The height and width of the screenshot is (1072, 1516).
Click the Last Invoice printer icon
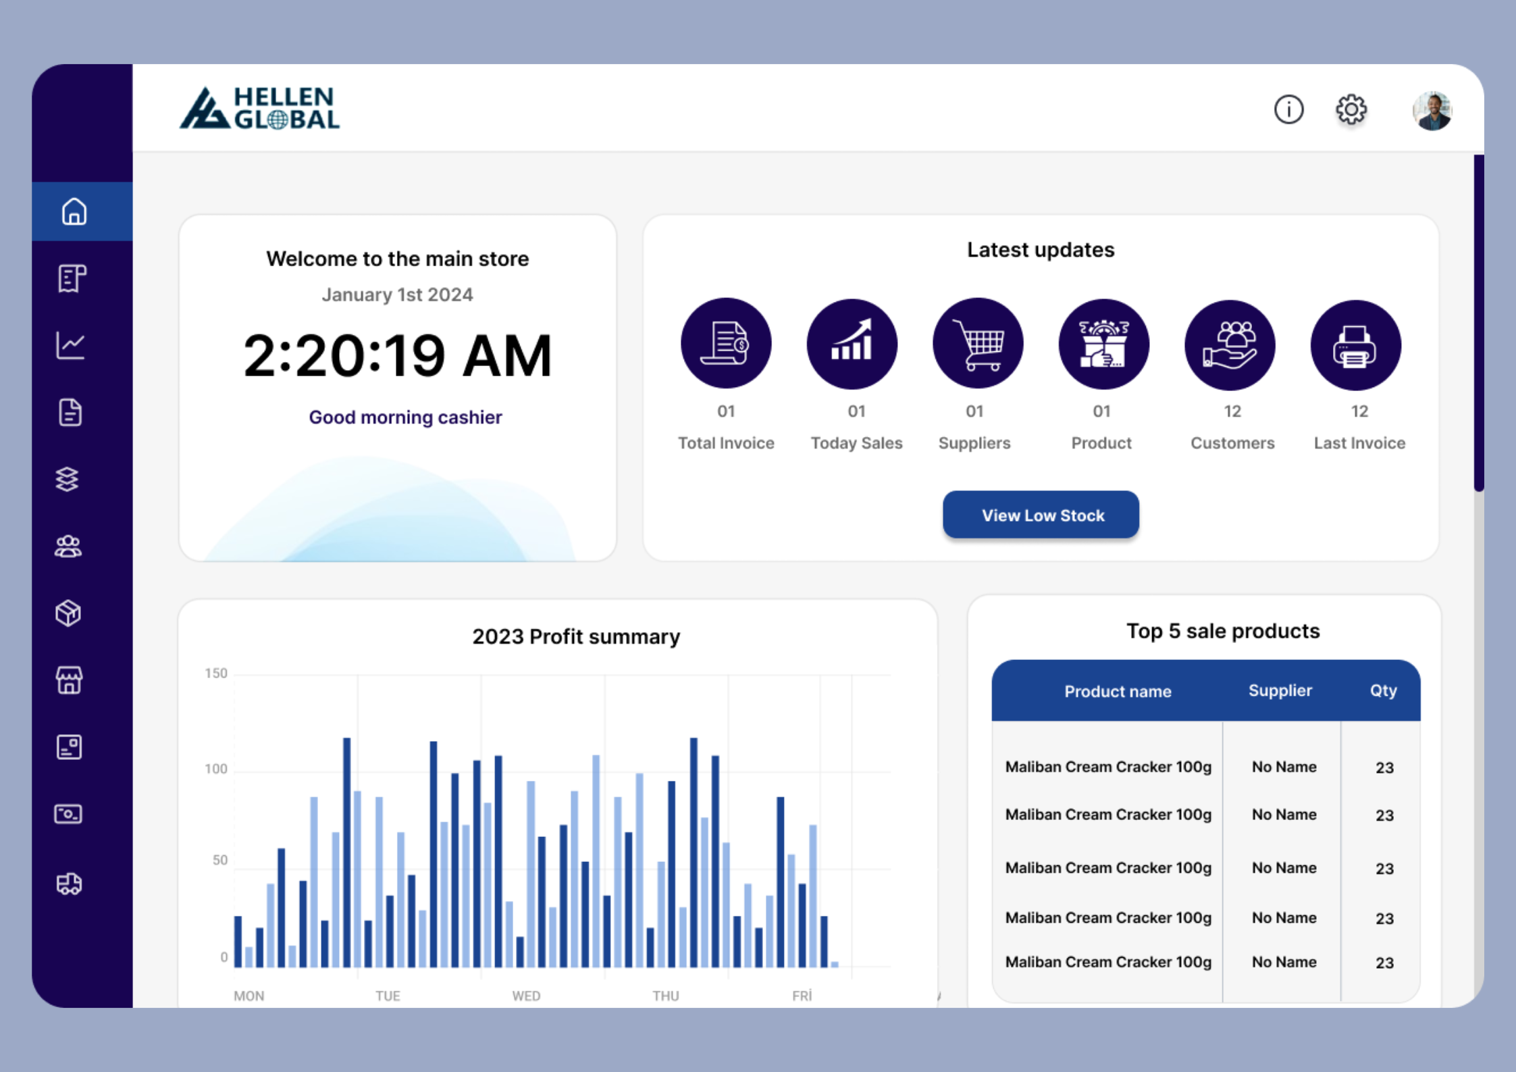tap(1355, 345)
